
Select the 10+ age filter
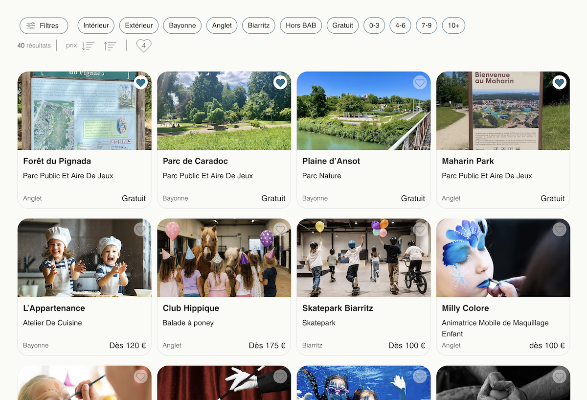tap(453, 25)
